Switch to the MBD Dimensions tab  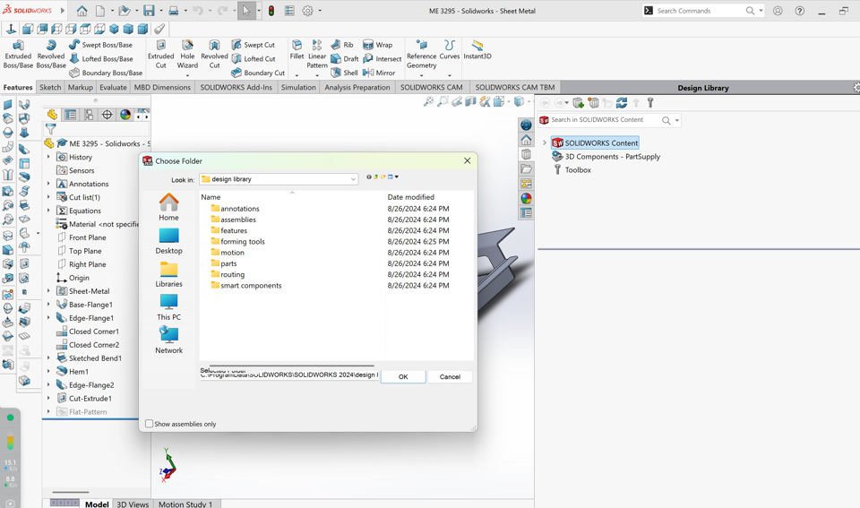click(162, 87)
